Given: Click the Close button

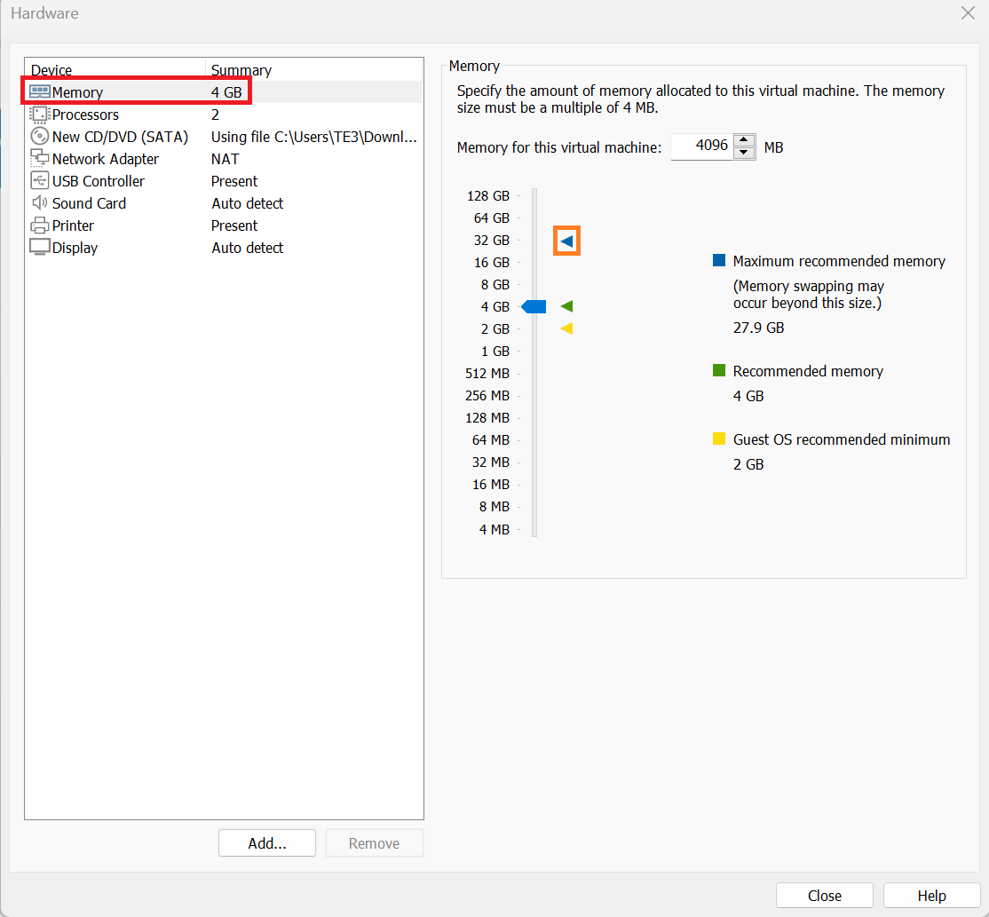Looking at the screenshot, I should tap(825, 896).
